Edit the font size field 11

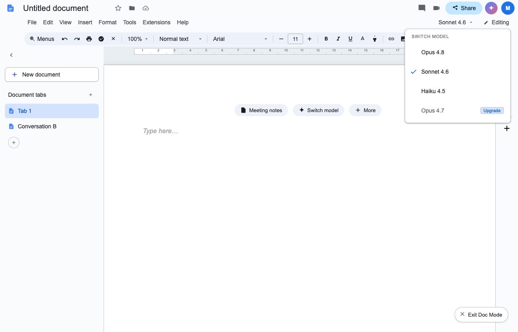pyautogui.click(x=295, y=39)
